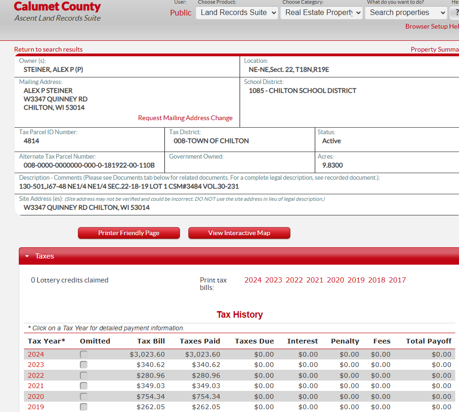Open tax year 2023 payment details
The image size is (459, 412).
tap(36, 365)
